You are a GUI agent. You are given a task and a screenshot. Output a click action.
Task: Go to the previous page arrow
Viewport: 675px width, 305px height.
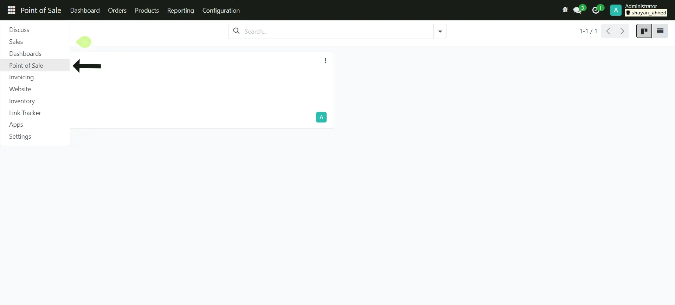click(x=608, y=31)
